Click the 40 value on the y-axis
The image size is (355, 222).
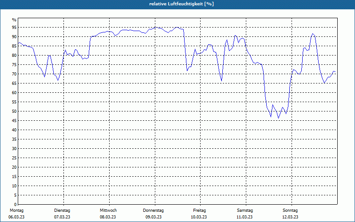click(x=14, y=130)
